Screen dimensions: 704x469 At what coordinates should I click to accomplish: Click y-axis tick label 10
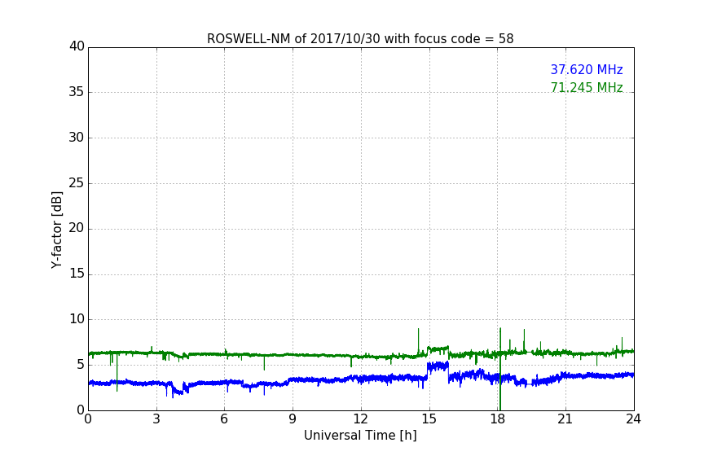[77, 319]
